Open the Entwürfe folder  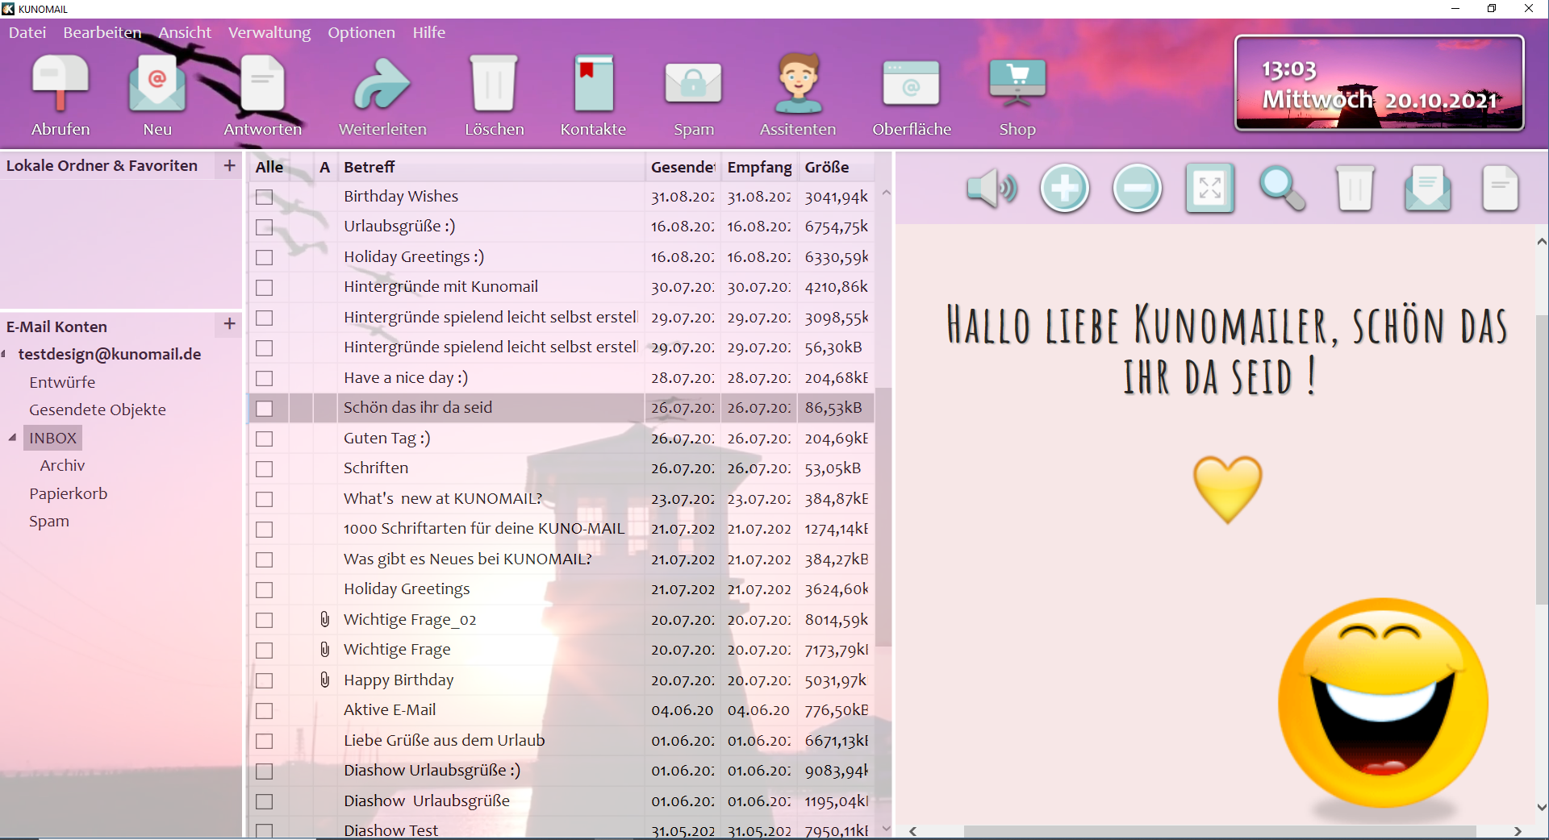point(62,382)
